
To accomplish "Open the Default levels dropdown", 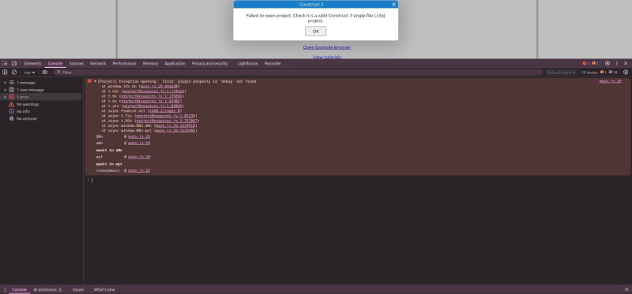I will coord(561,73).
